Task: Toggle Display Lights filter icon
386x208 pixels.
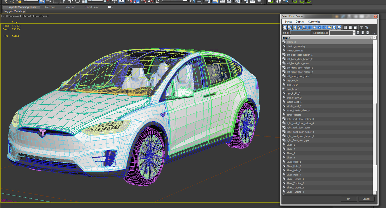Action: (x=295, y=27)
